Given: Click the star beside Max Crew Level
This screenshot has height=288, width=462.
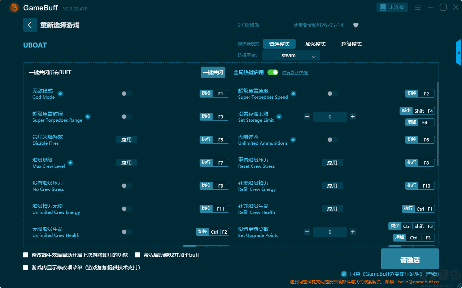Looking at the screenshot, I should [x=70, y=163].
